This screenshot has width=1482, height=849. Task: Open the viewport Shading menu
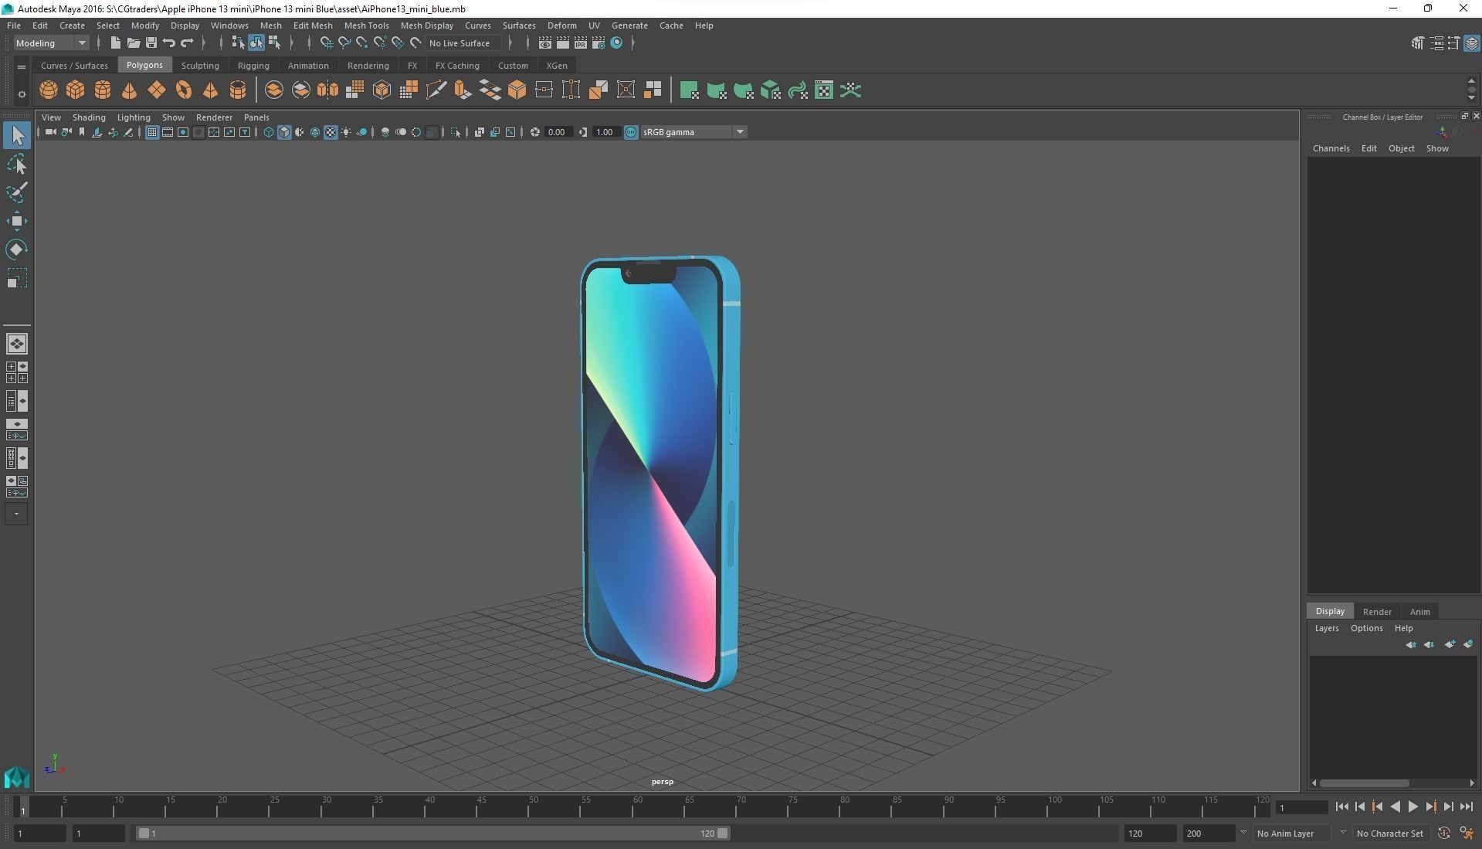[89, 117]
